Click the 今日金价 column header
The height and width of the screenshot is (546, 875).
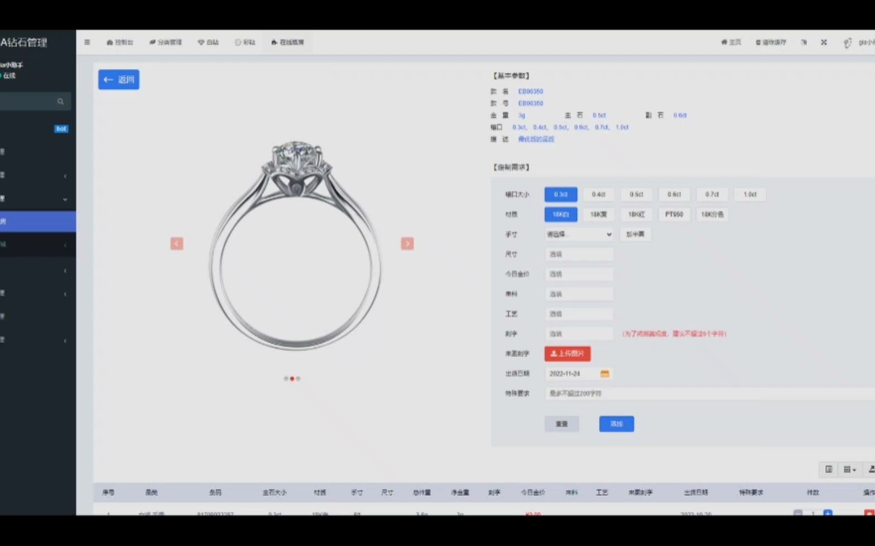click(x=533, y=493)
